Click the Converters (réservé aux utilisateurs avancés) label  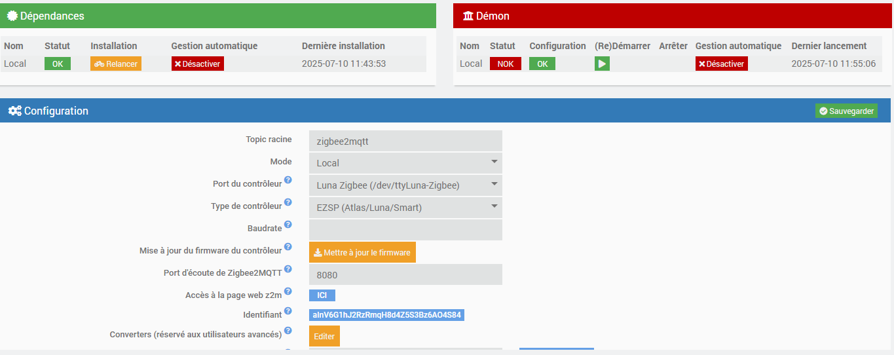[x=196, y=334]
